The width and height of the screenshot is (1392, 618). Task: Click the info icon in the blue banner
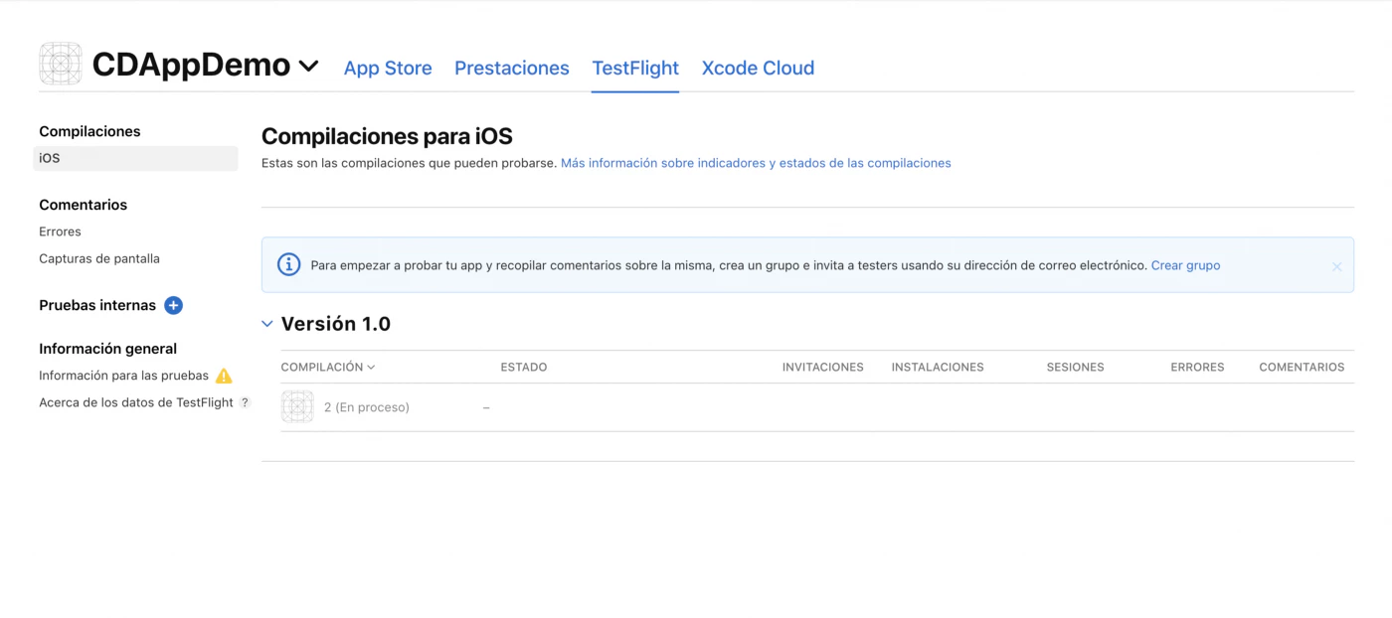[x=288, y=264]
